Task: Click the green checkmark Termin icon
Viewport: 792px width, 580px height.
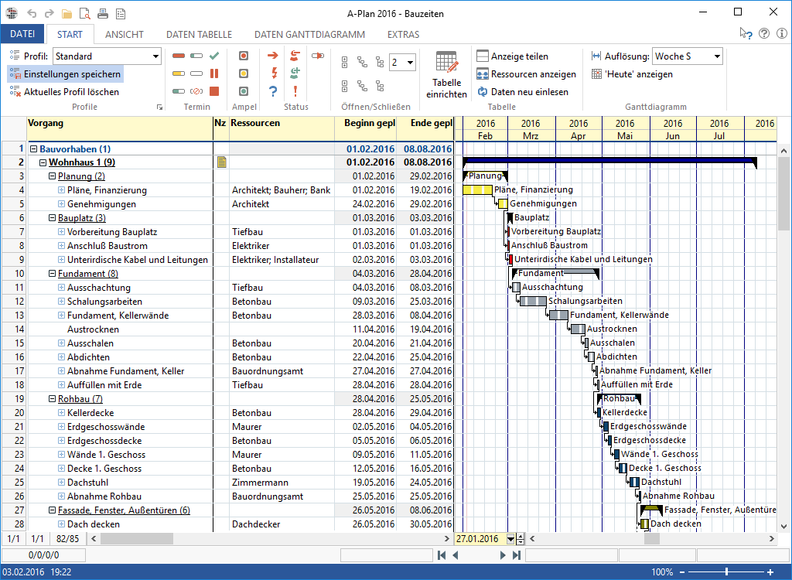Action: click(214, 56)
